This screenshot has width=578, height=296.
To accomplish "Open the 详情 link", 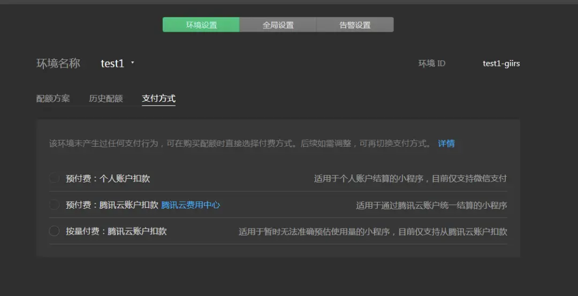I will 446,143.
